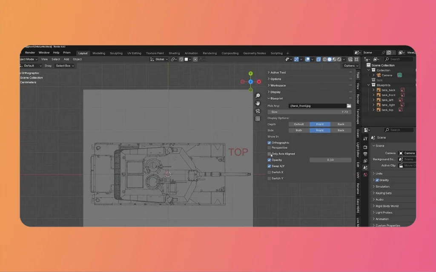436x272 pixels.
Task: Open the Output properties tab icon
Action: 365,154
